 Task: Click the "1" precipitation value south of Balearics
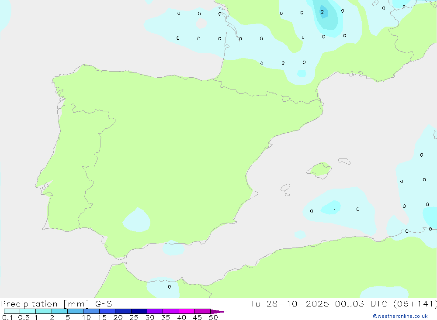[x=335, y=210]
